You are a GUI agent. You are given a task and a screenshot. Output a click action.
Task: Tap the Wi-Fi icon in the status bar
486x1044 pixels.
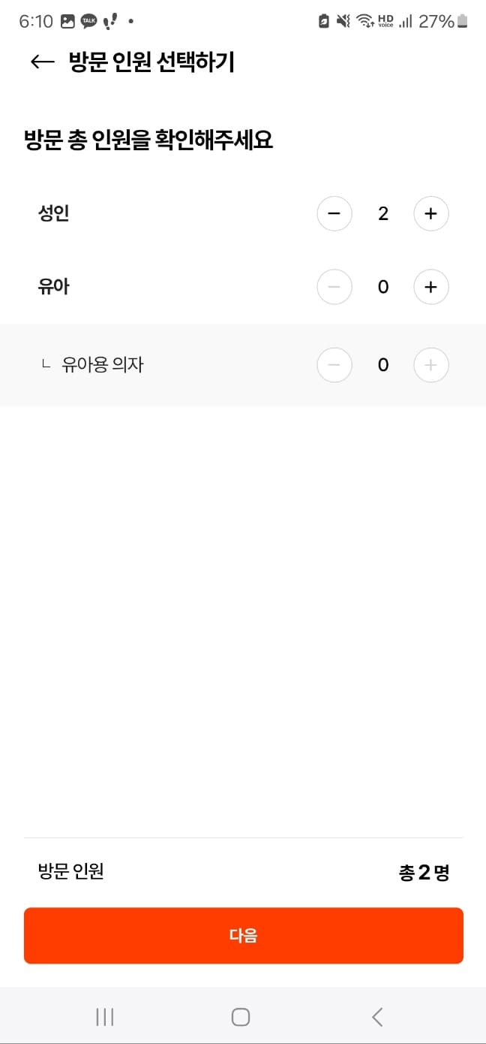point(364,22)
